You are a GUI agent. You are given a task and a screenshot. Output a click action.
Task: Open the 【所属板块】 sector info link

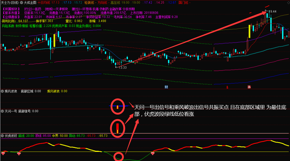point(11,9)
